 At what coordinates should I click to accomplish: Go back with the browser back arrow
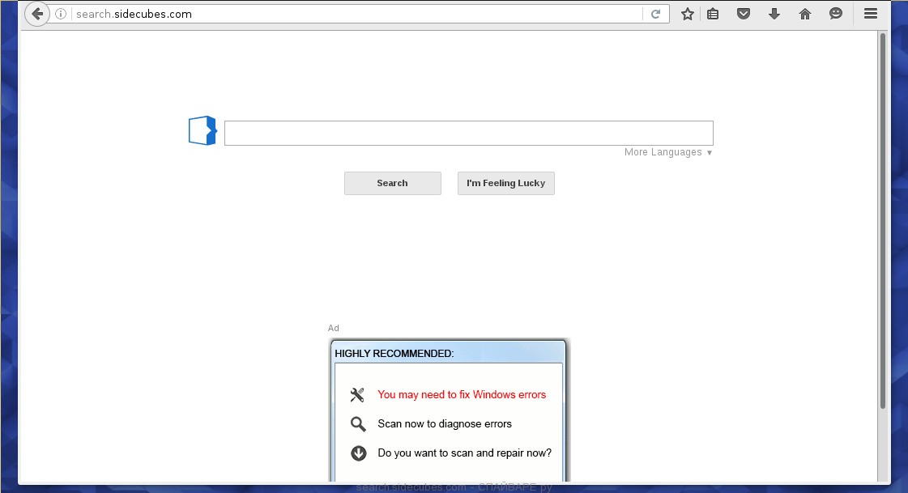(37, 14)
